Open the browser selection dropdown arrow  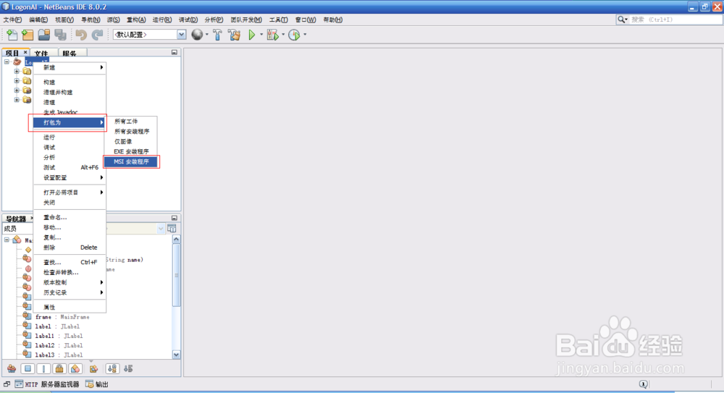(x=207, y=35)
